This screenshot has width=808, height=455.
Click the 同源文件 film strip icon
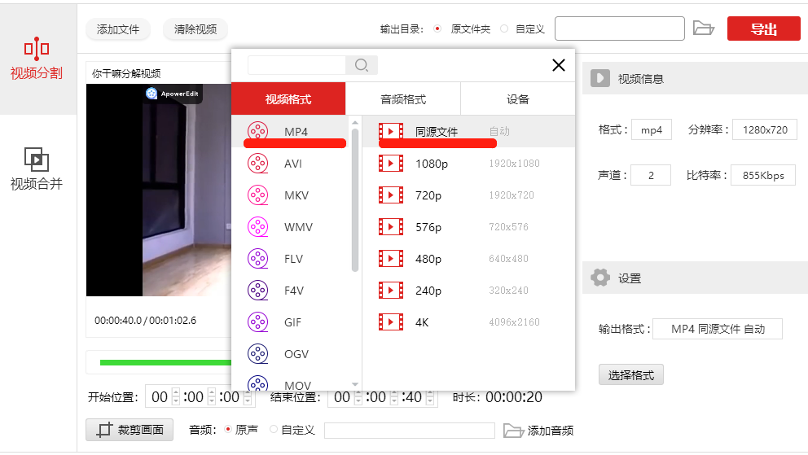[x=391, y=131]
